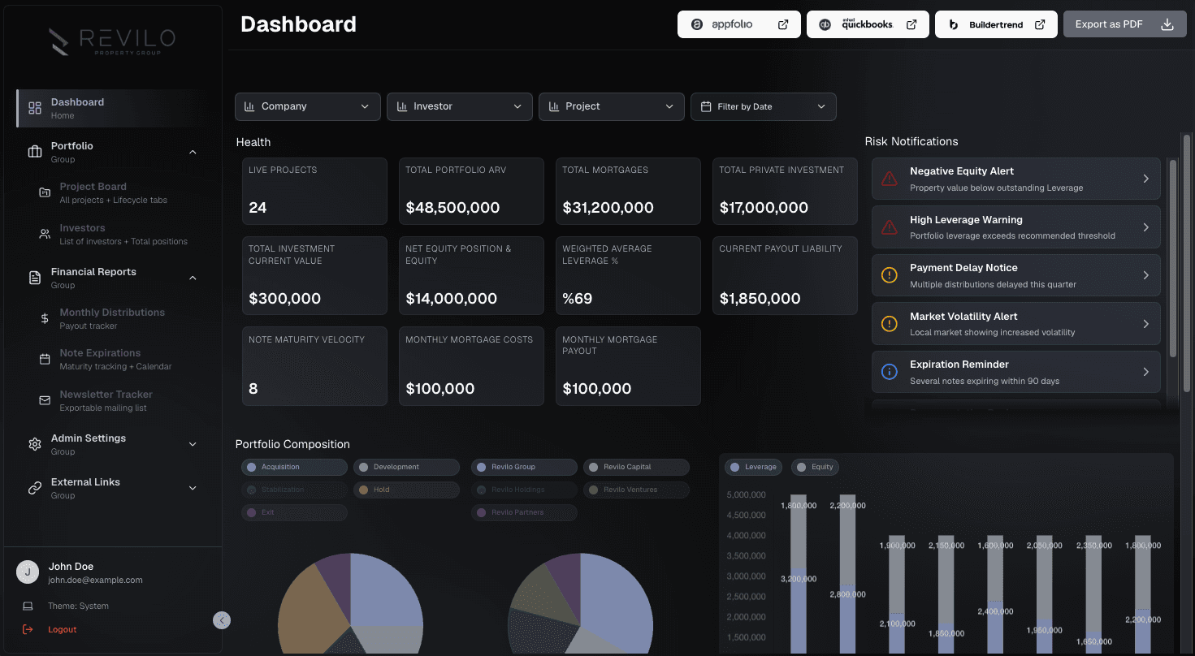Click the Risk Notifications panel scrollbar
Screen dimensions: 1195x656
click(x=1172, y=258)
